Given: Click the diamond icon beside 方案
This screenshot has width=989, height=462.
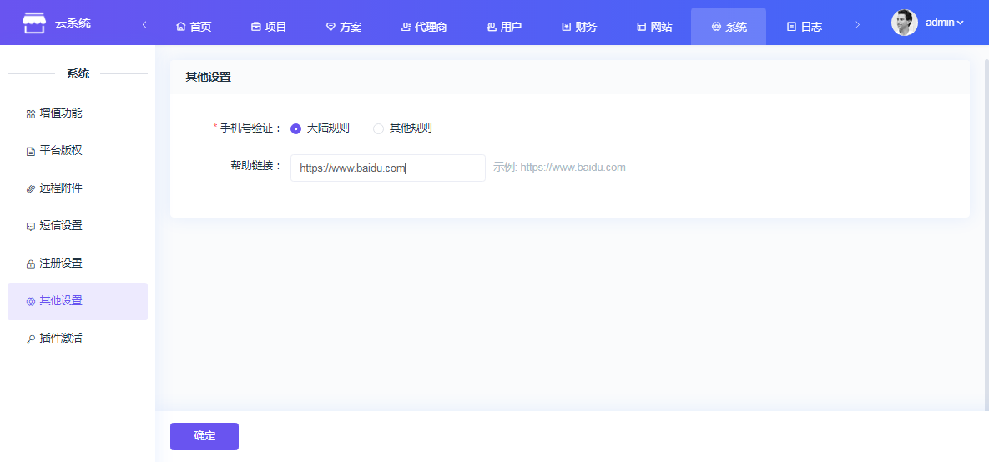Looking at the screenshot, I should click(331, 27).
